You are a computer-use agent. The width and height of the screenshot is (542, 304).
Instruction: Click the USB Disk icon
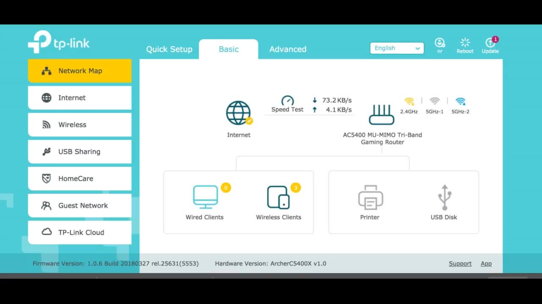[x=444, y=197]
